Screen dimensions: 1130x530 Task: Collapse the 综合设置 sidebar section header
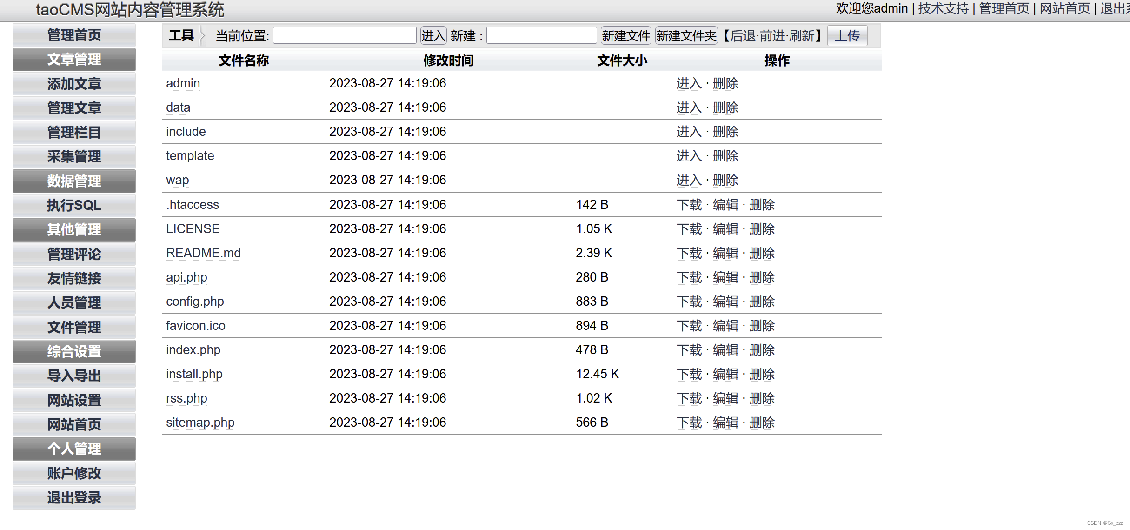[74, 351]
